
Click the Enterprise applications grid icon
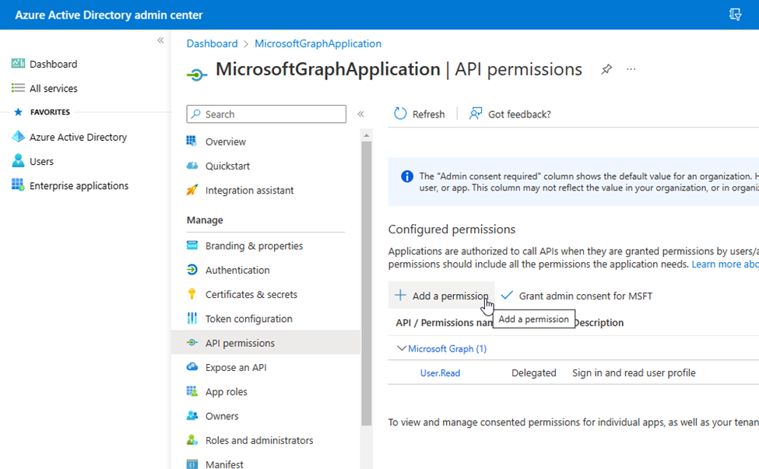pyautogui.click(x=18, y=184)
